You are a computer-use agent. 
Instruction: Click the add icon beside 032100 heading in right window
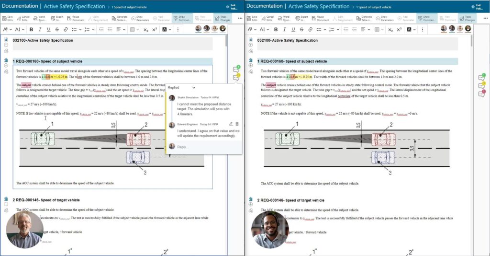(251, 45)
